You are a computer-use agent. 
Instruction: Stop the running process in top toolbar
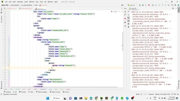149,5
